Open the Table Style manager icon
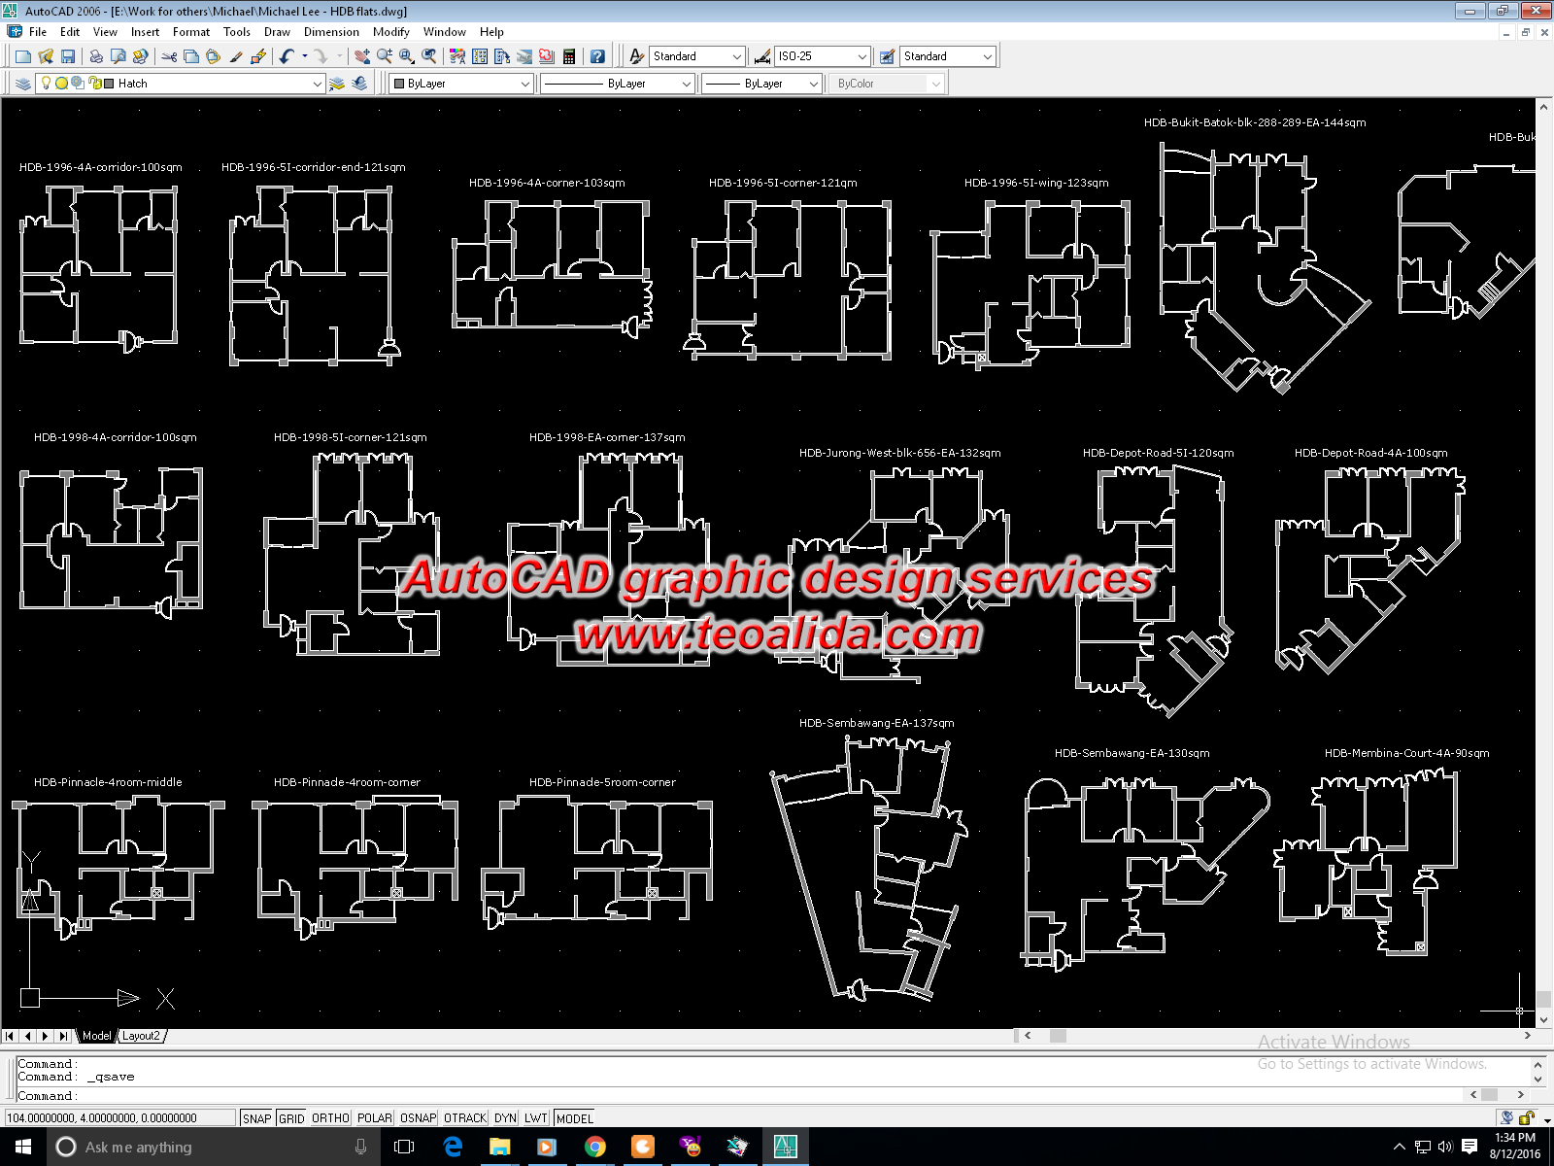This screenshot has width=1554, height=1166. click(887, 56)
